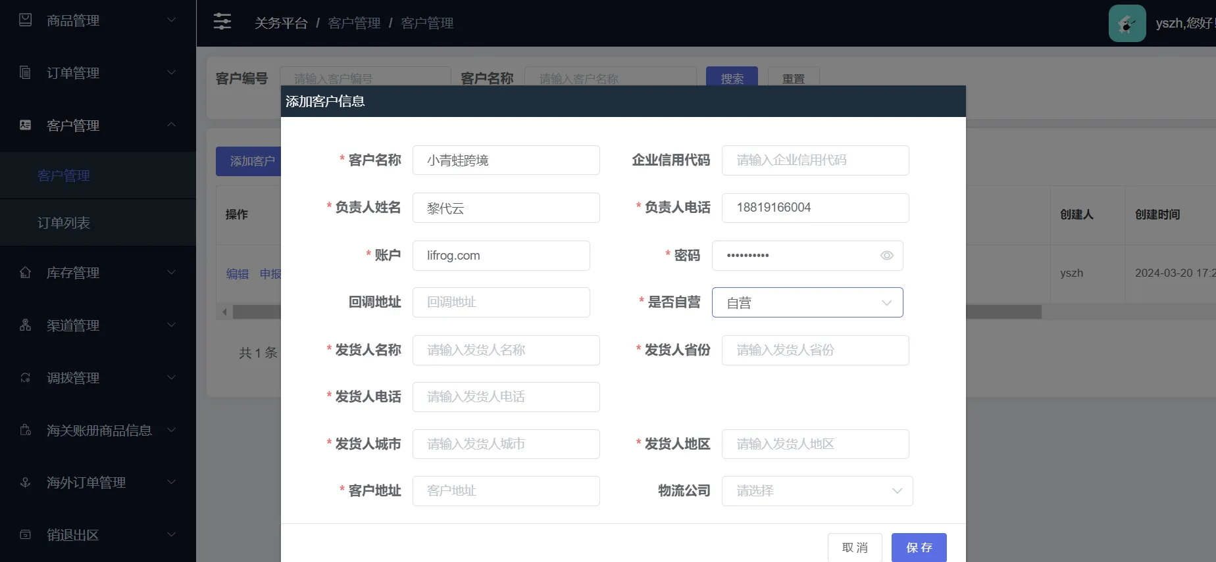The height and width of the screenshot is (562, 1216).
Task: Click the 订单管理 document icon
Action: tap(26, 72)
